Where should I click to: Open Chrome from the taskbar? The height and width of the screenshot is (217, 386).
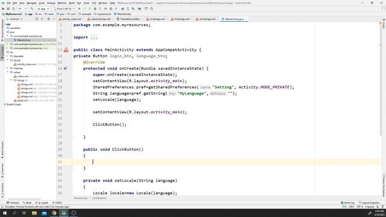(x=54, y=213)
